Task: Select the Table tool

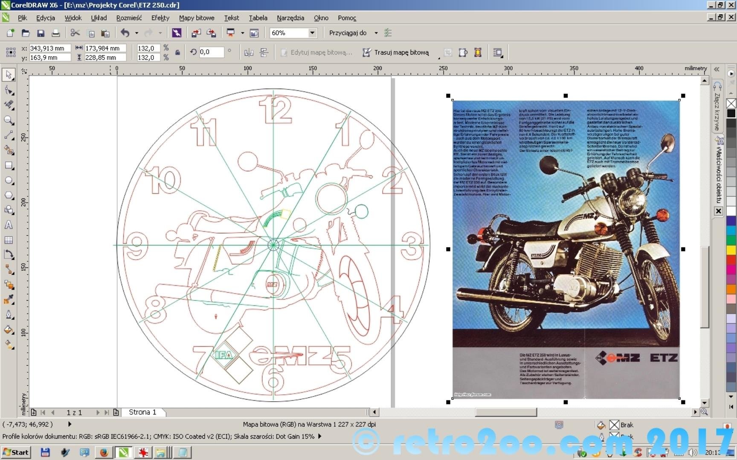Action: (9, 240)
